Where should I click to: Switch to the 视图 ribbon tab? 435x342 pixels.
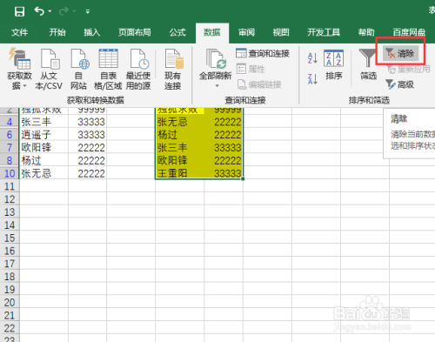[281, 32]
